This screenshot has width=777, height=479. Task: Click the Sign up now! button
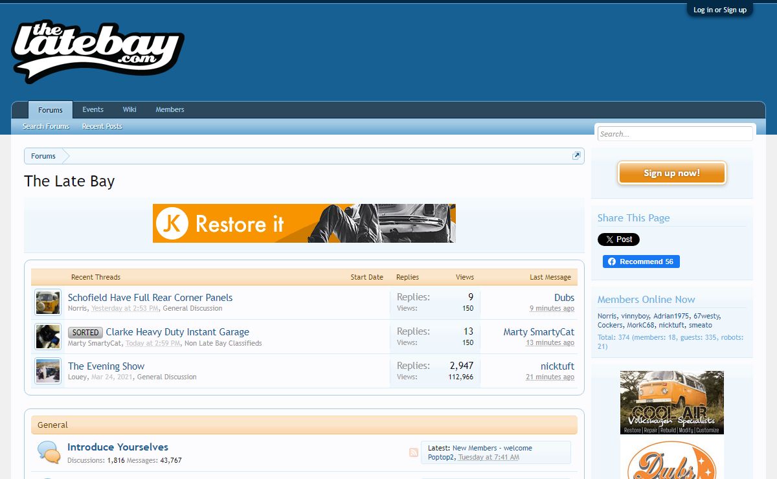coord(672,173)
